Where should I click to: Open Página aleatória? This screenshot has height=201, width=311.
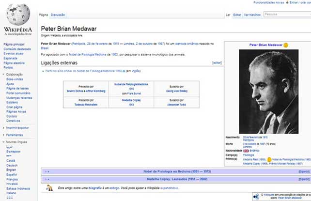(14, 63)
